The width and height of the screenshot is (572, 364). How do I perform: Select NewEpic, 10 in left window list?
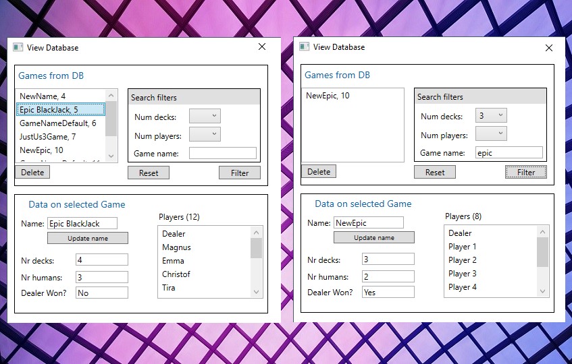[x=61, y=150]
